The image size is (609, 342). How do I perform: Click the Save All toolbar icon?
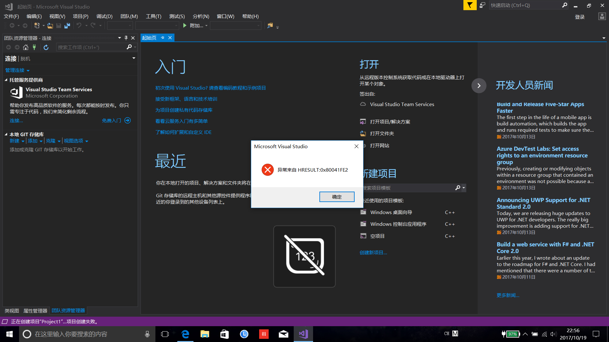pos(67,26)
